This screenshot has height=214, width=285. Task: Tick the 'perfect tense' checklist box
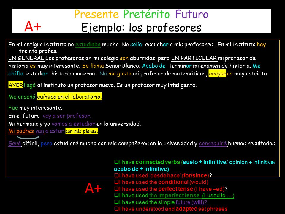click(x=116, y=189)
